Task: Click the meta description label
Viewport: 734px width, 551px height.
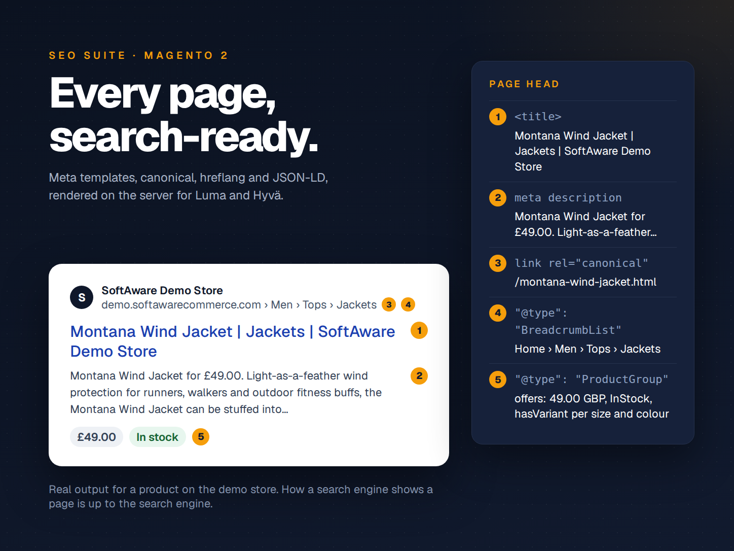Action: [x=568, y=198]
